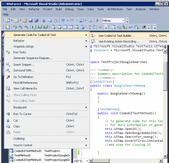The width and height of the screenshot is (169, 163).
Task: Click the this.UIMap.OpenIE(); code line
Action: pos(123,129)
